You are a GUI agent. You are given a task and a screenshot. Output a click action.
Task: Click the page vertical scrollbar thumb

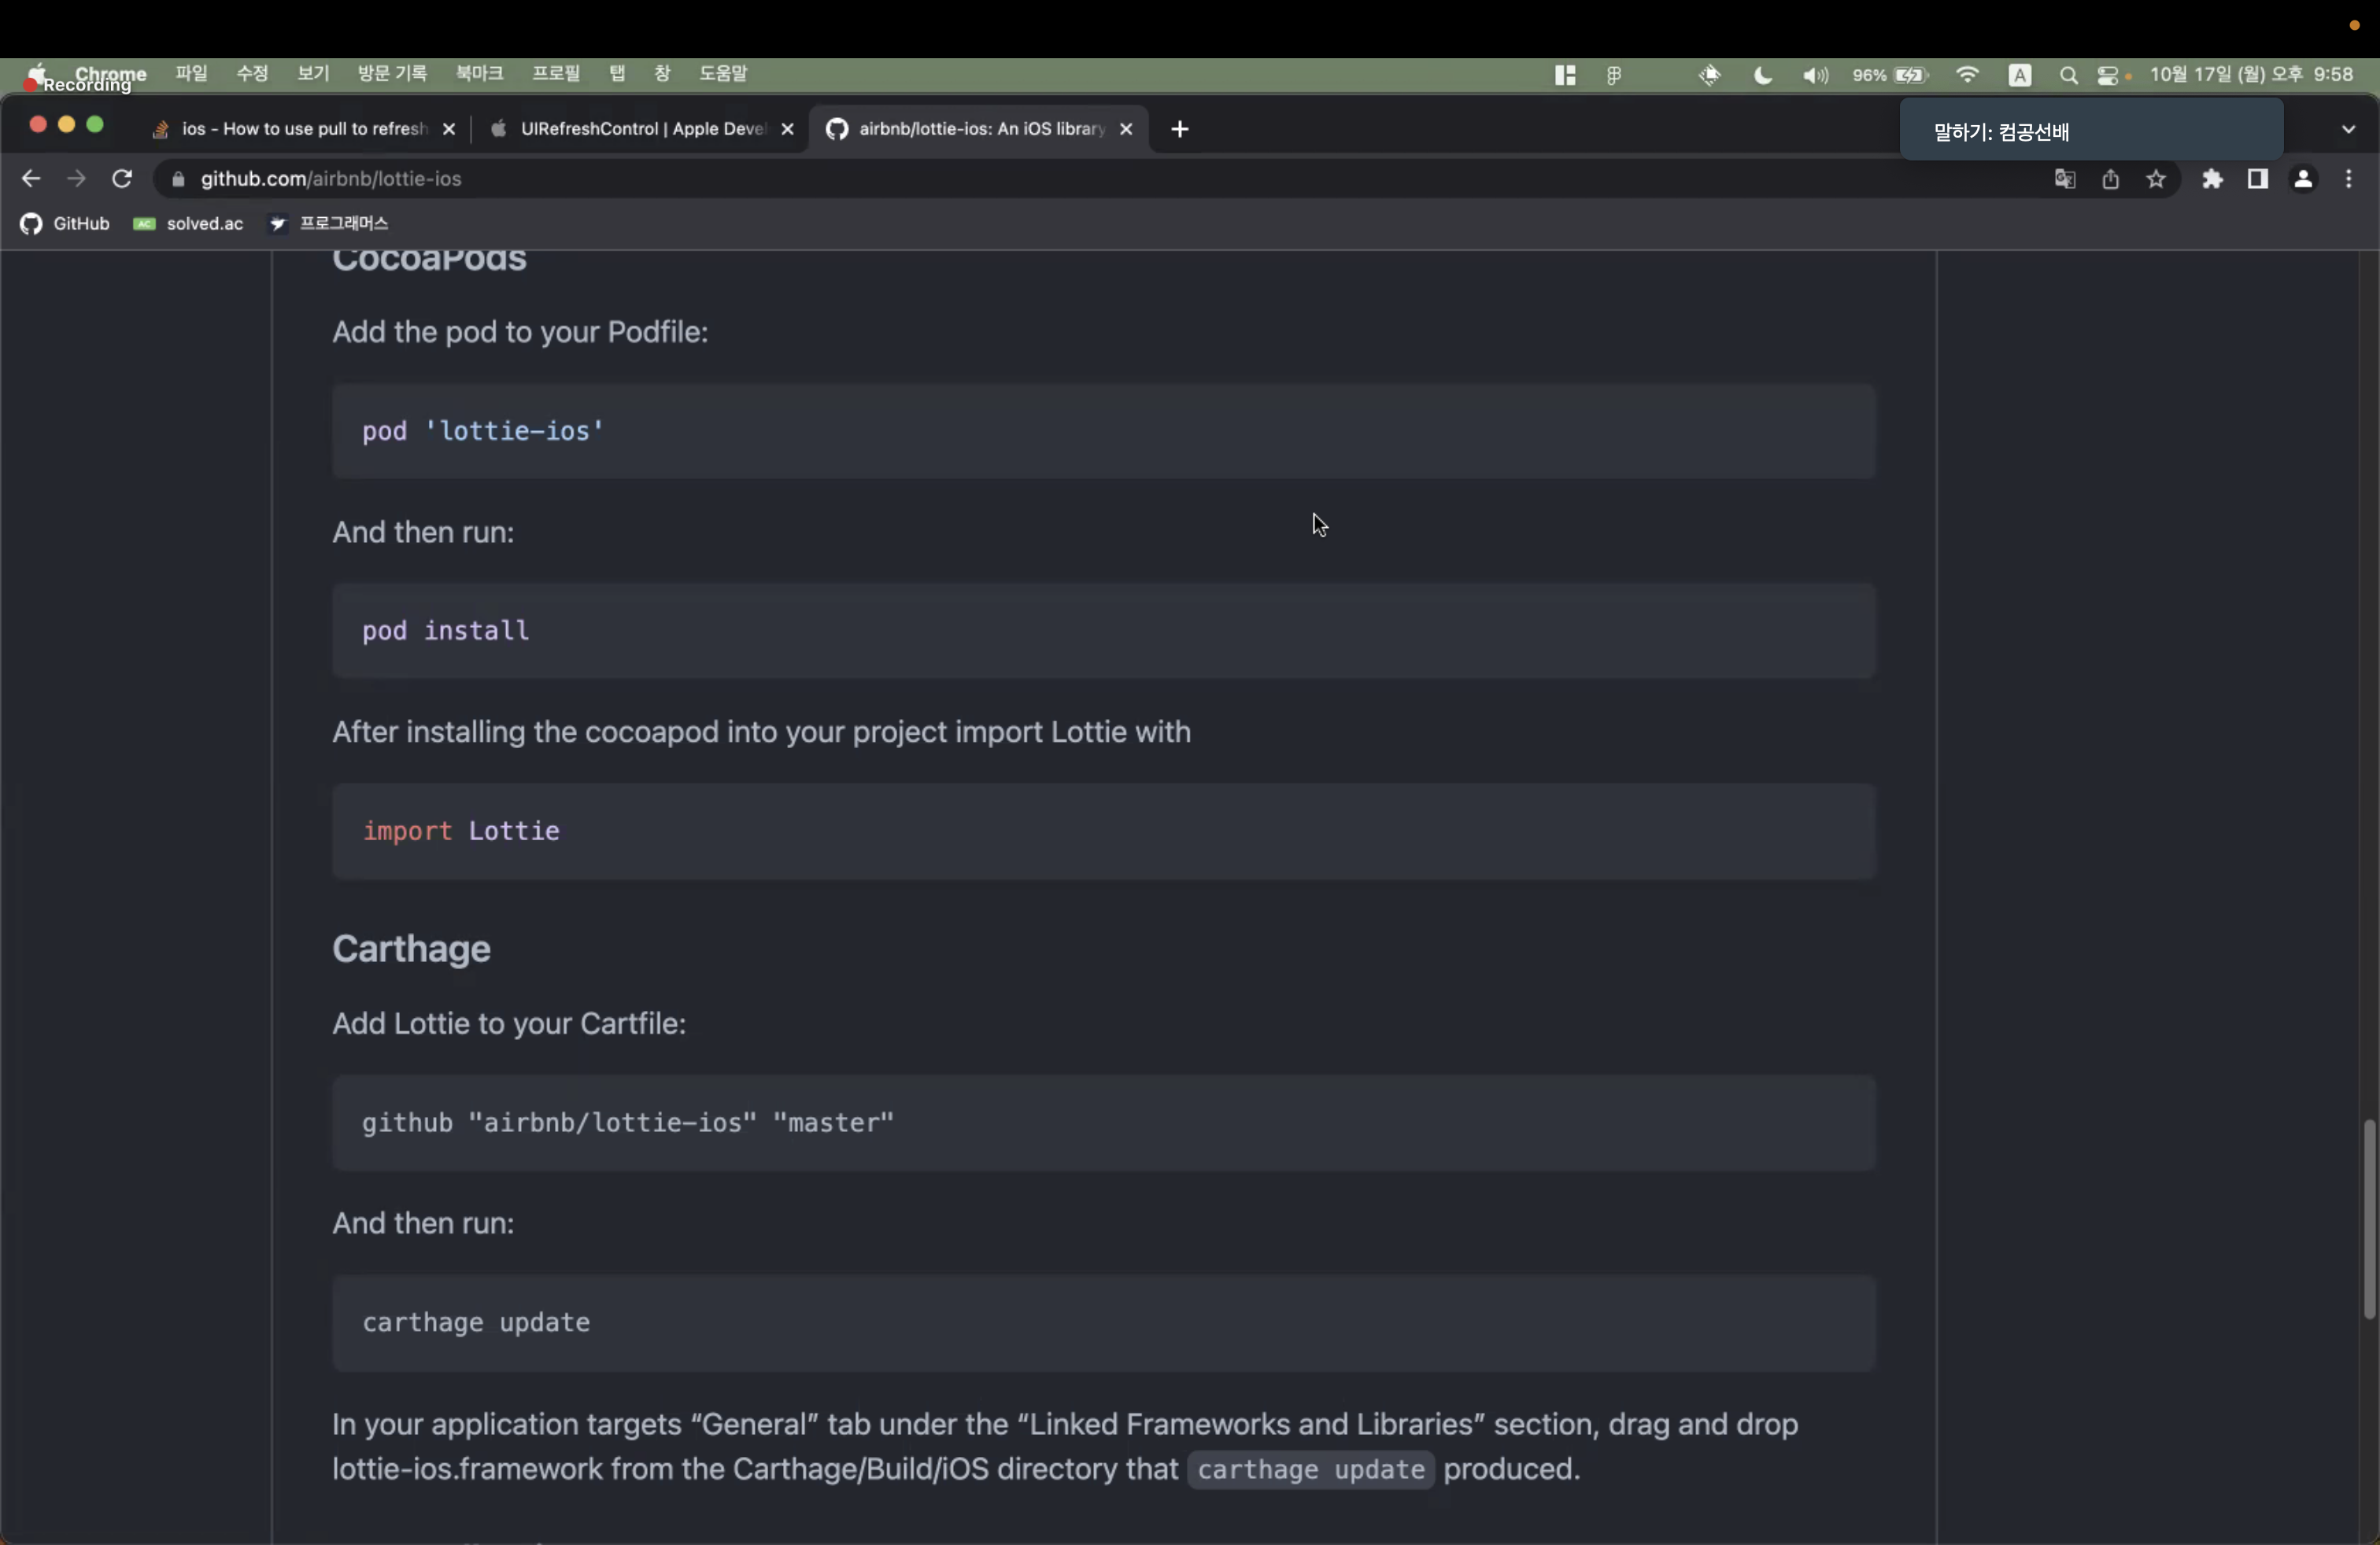tap(2369, 1219)
